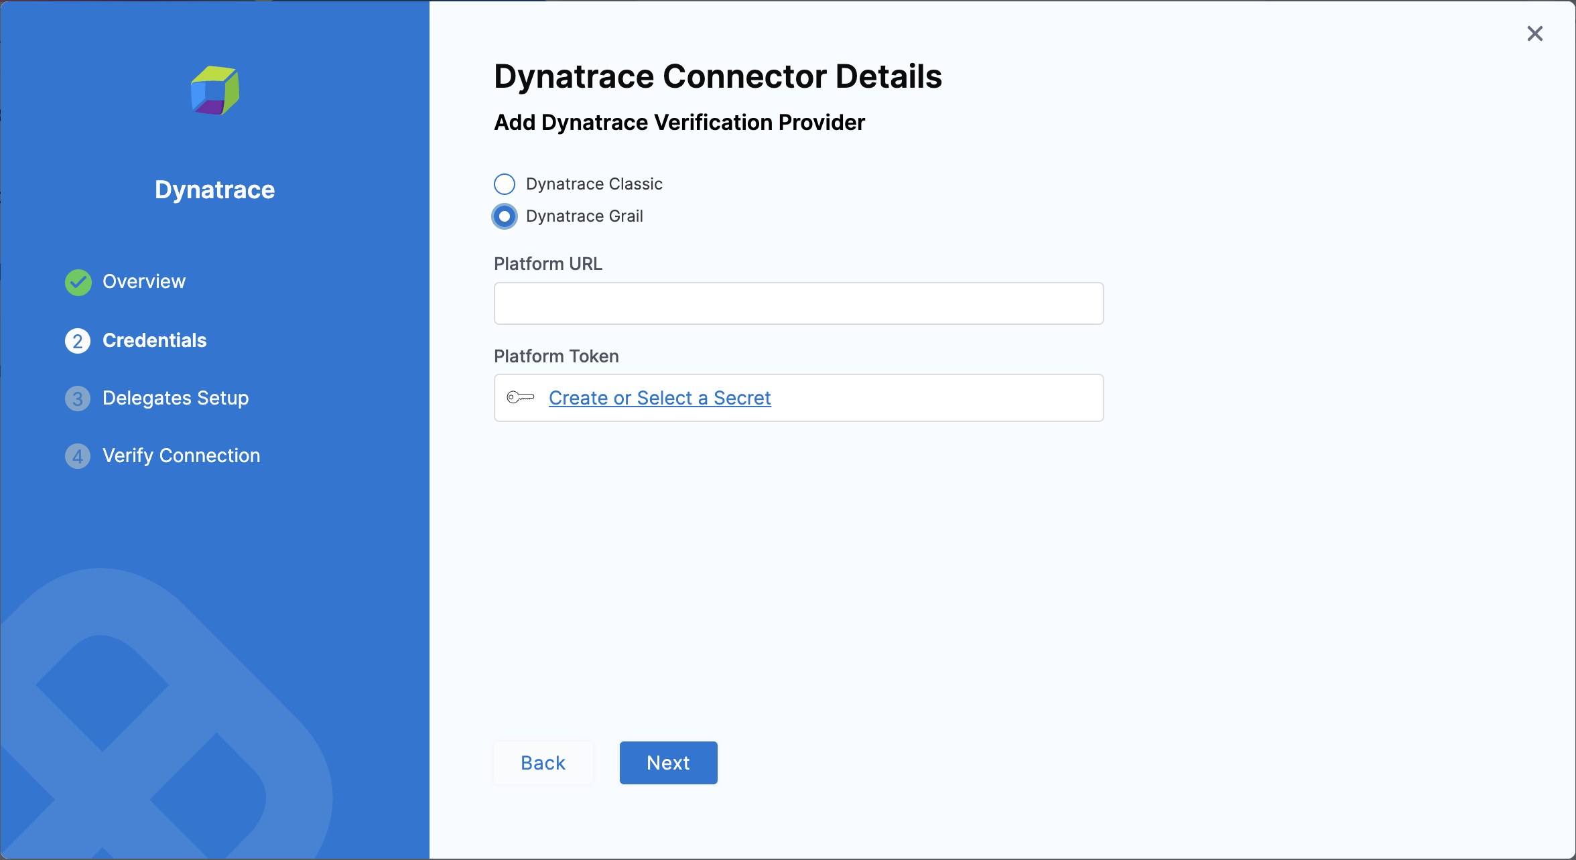The height and width of the screenshot is (860, 1576).
Task: Select the Dynatrace Grail option
Action: tap(504, 216)
